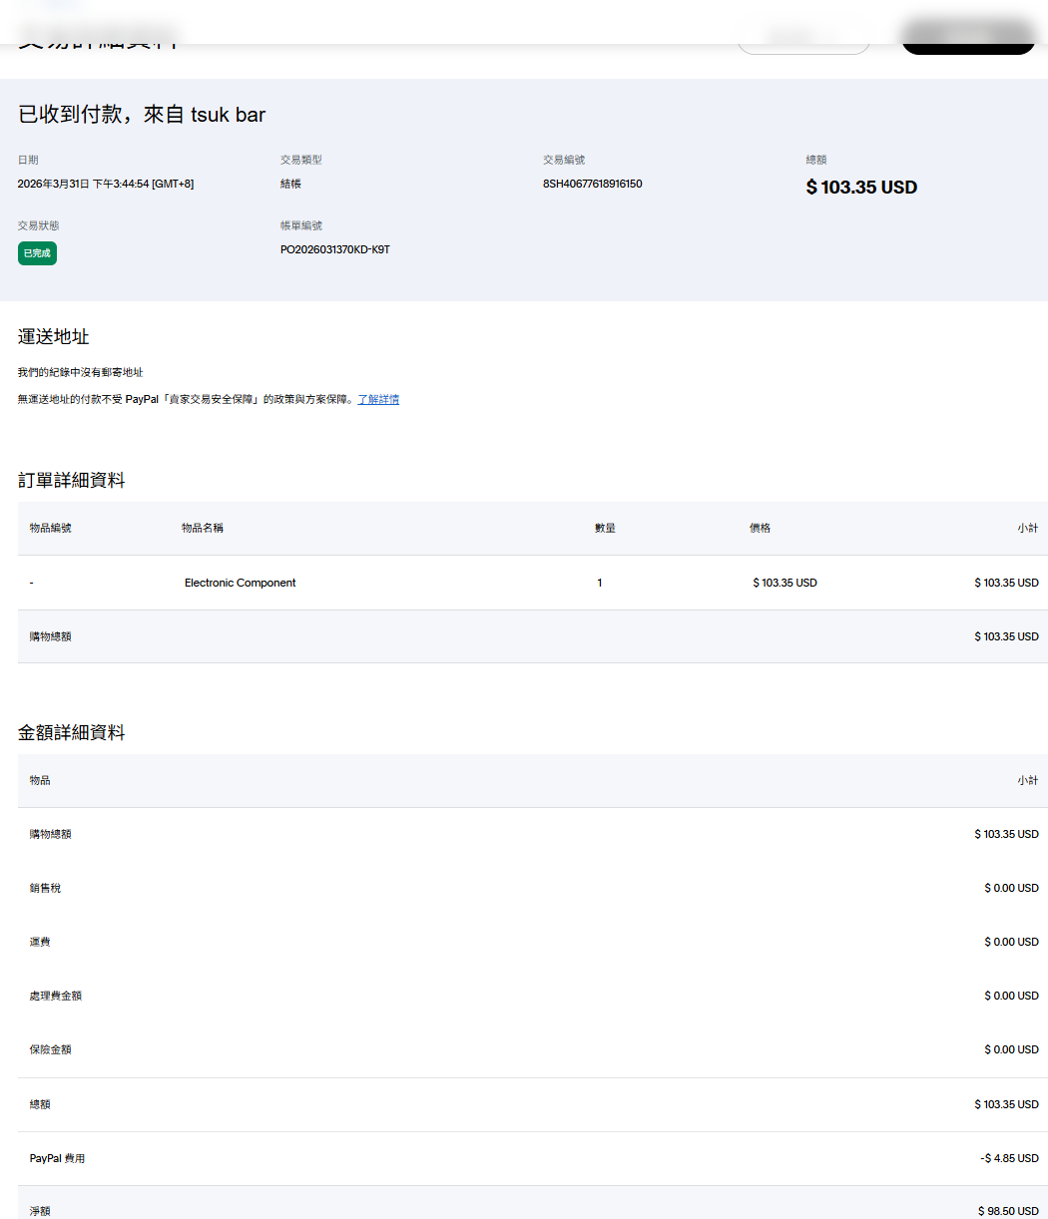Select invoice number PO2026031370KD-K9T

[x=334, y=249]
